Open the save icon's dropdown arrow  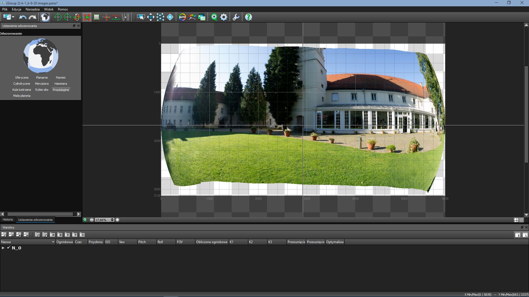point(13,17)
